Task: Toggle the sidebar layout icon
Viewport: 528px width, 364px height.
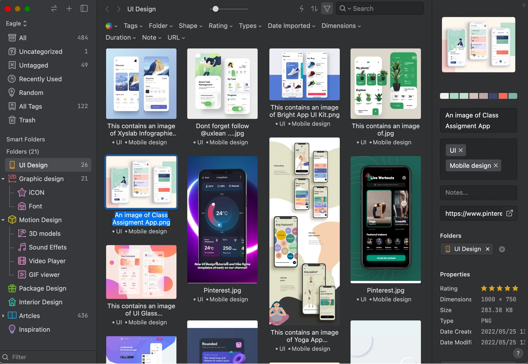Action: (x=84, y=8)
